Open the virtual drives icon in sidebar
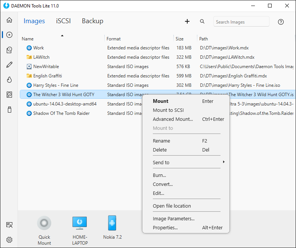Viewport: 296px width, 248px height. 9,50
